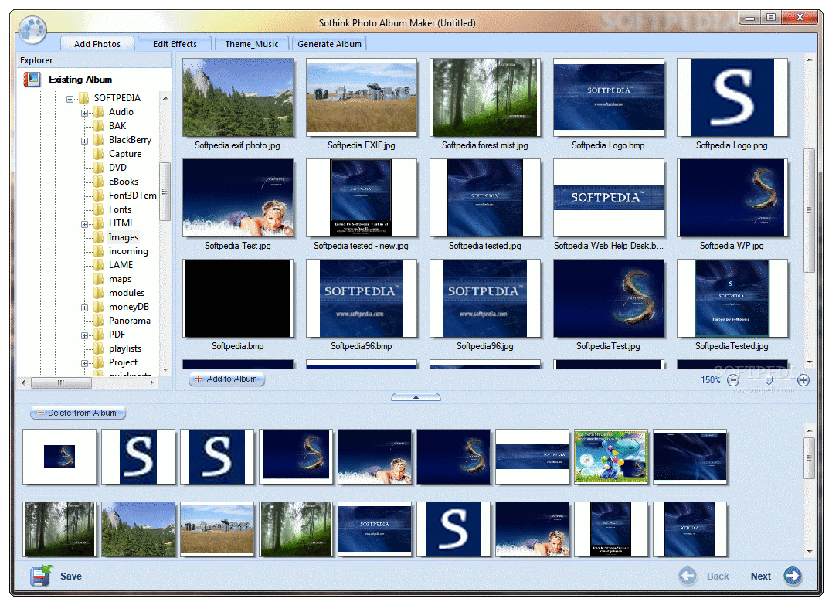Zoom in with the plus icon

pyautogui.click(x=803, y=380)
